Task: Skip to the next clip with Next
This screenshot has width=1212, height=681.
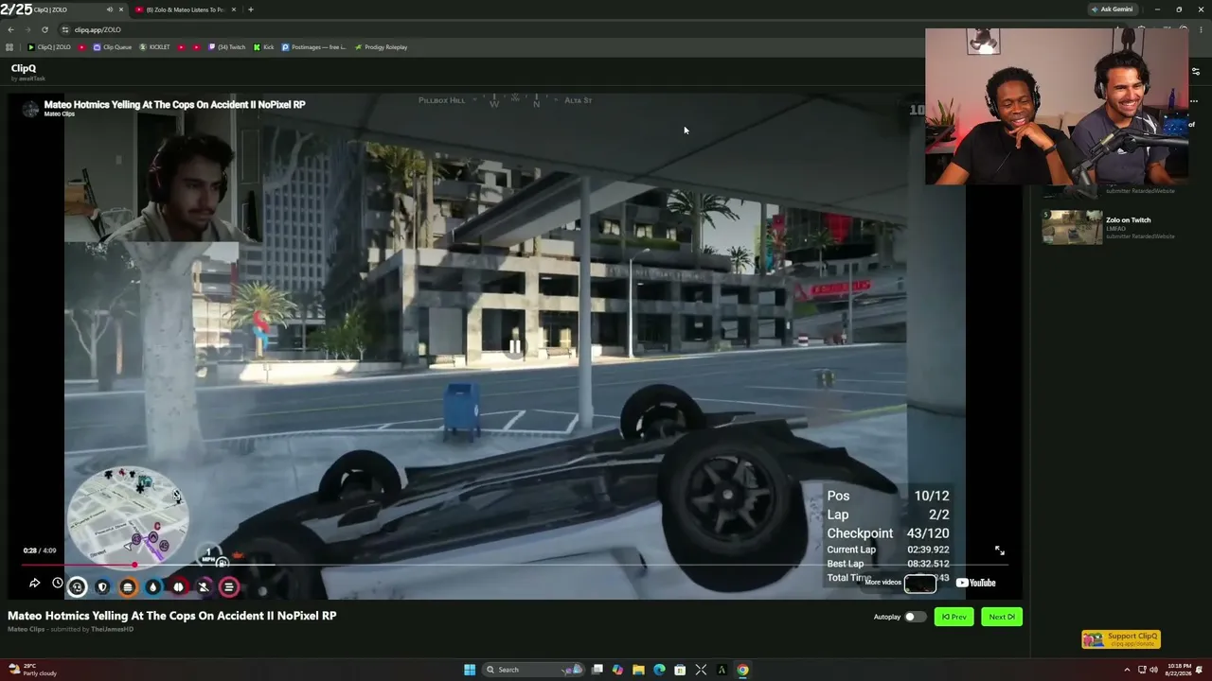Action: tap(1002, 617)
